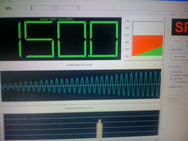Select the Peak Hold readout option
This screenshot has height=141, width=188.
[x=171, y=79]
